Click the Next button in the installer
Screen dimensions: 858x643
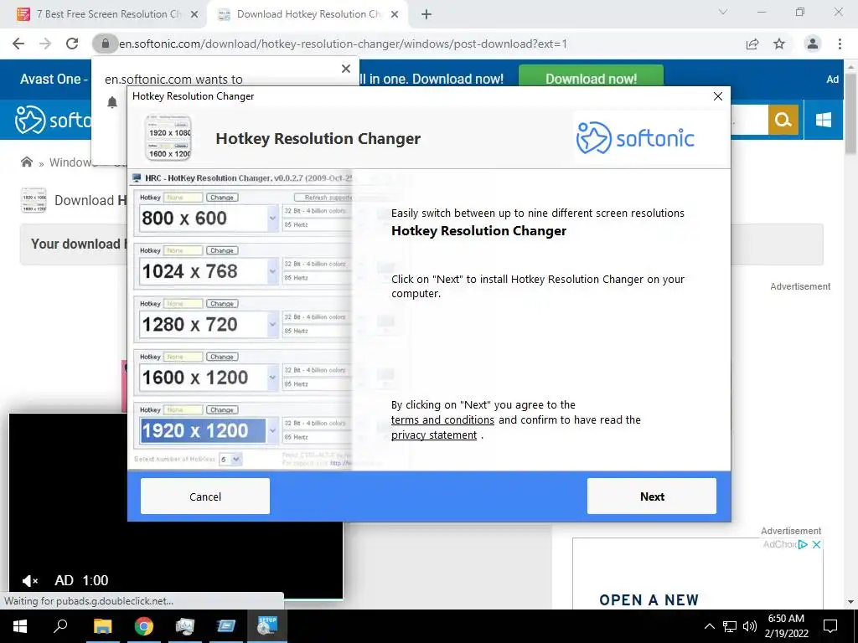point(651,496)
